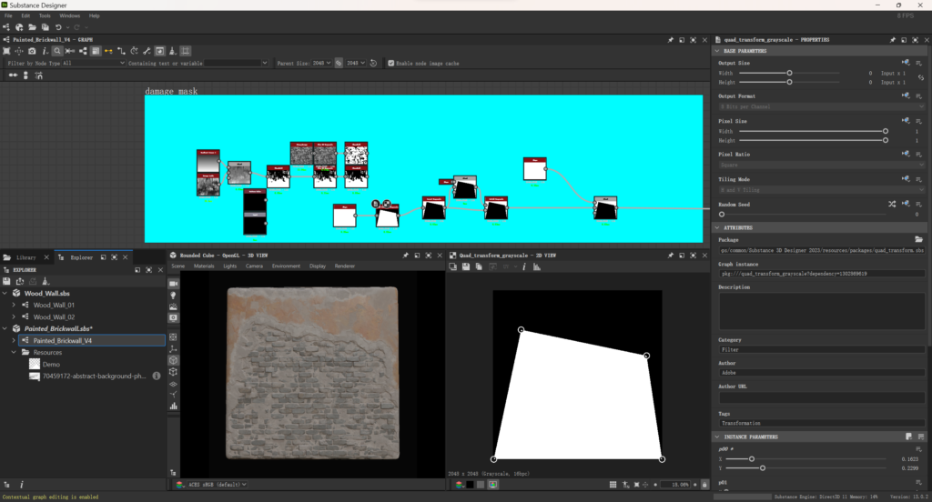
Task: Click the magnifier search icon in graph toolbar
Action: (56, 51)
